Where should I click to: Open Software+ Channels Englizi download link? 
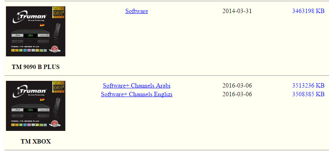click(x=137, y=94)
